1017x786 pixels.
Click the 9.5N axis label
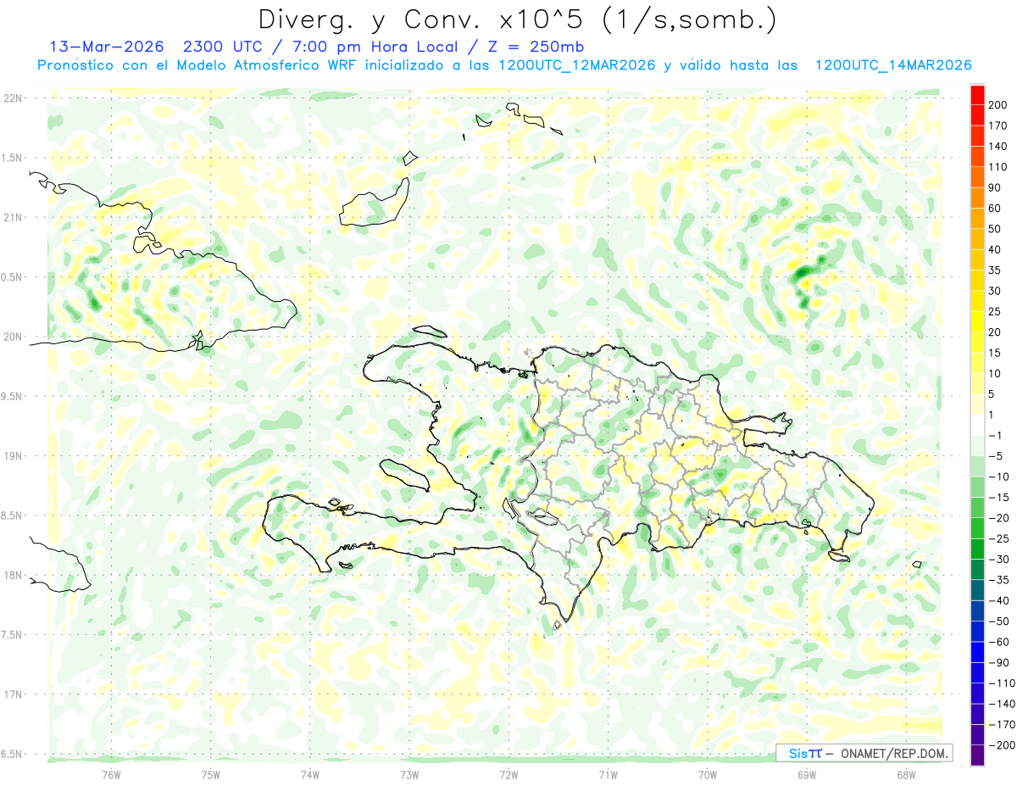[12, 396]
